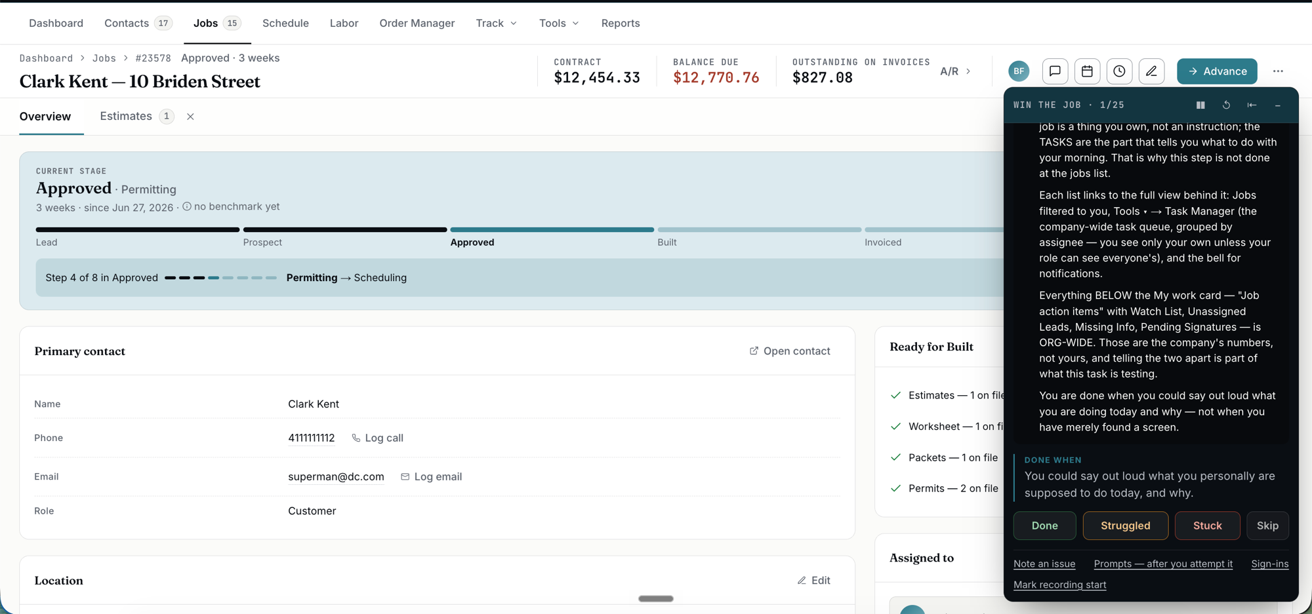Click the email superman@dc.com
The image size is (1312, 614).
point(336,476)
